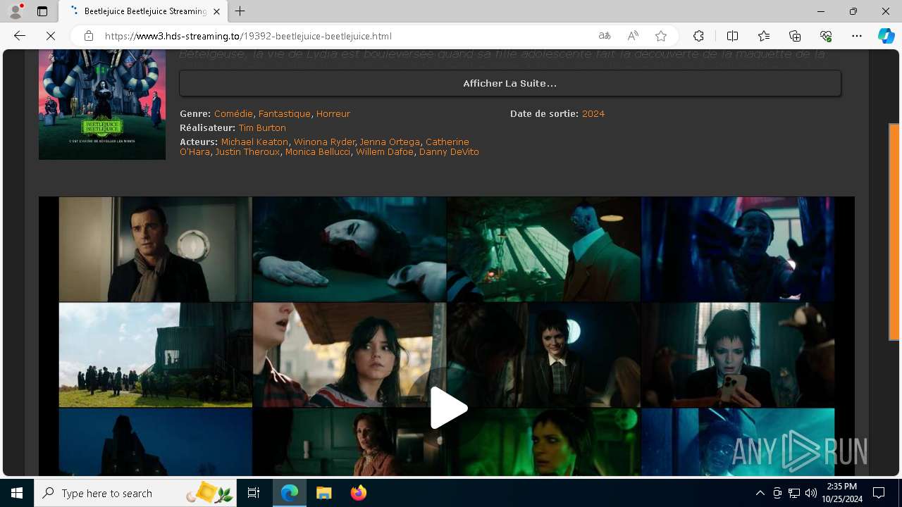Open the Comédie genre link
The width and height of the screenshot is (902, 507).
[233, 113]
